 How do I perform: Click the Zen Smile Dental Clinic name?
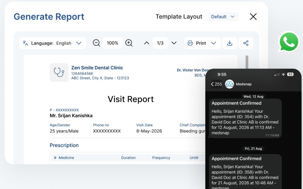point(97,68)
